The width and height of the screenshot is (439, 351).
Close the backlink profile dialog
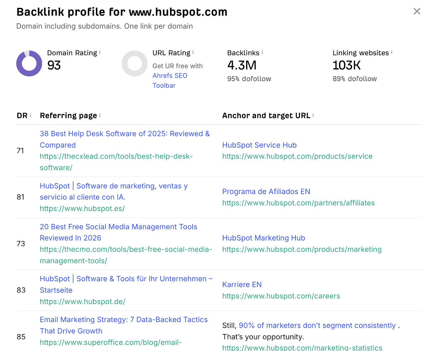(417, 12)
